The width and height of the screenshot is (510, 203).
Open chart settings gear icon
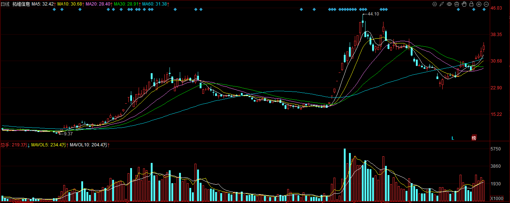[435, 4]
